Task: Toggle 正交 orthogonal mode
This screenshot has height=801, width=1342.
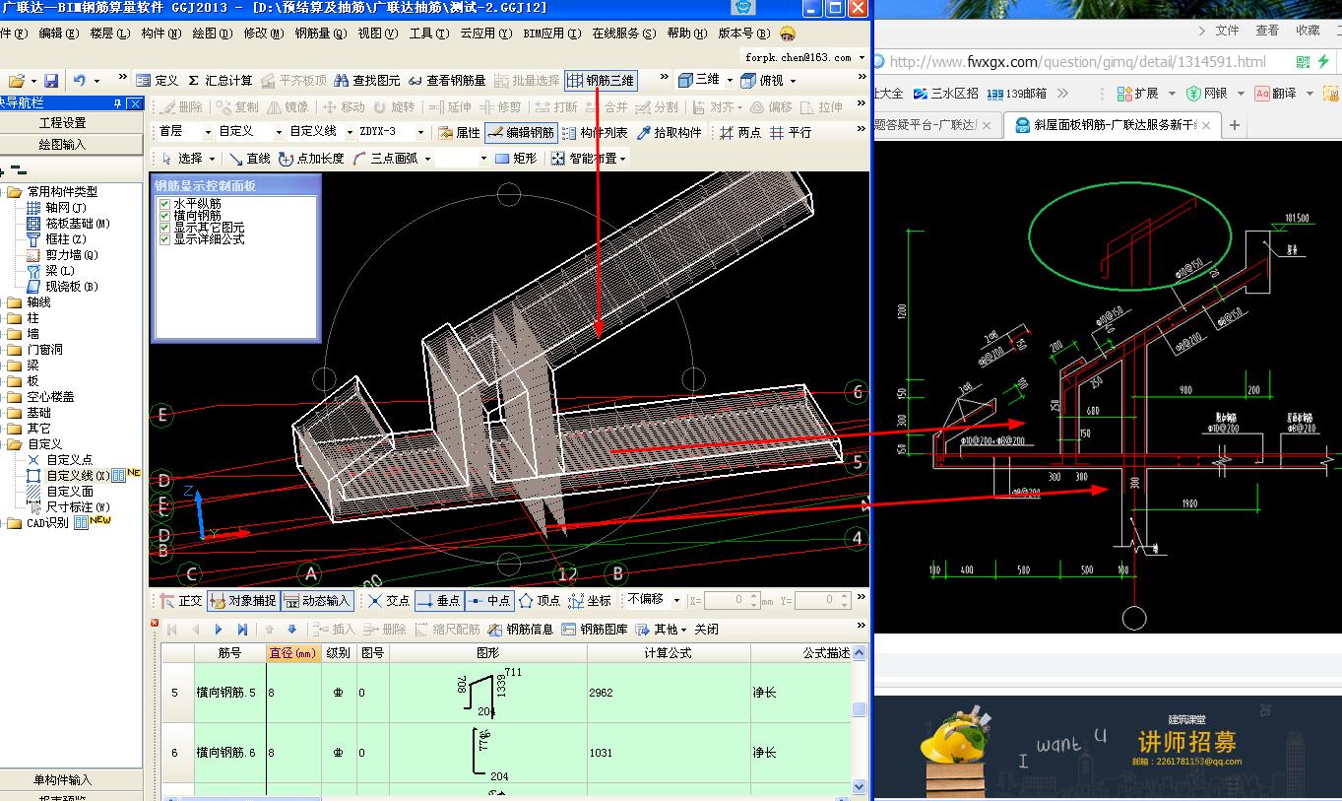Action: (x=181, y=601)
